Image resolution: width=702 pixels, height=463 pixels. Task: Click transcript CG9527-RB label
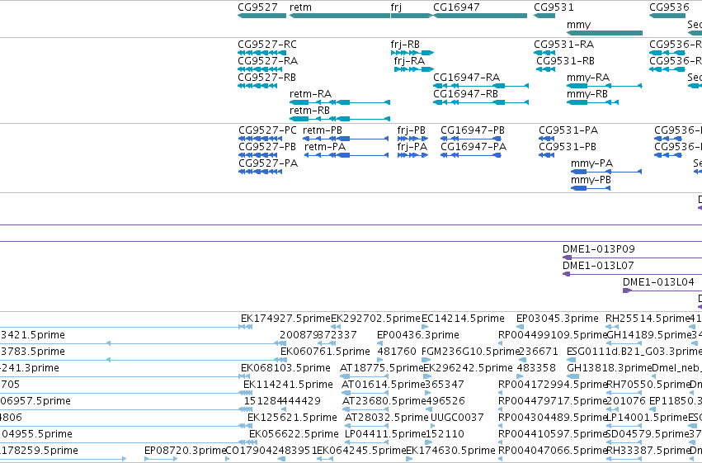click(x=266, y=78)
